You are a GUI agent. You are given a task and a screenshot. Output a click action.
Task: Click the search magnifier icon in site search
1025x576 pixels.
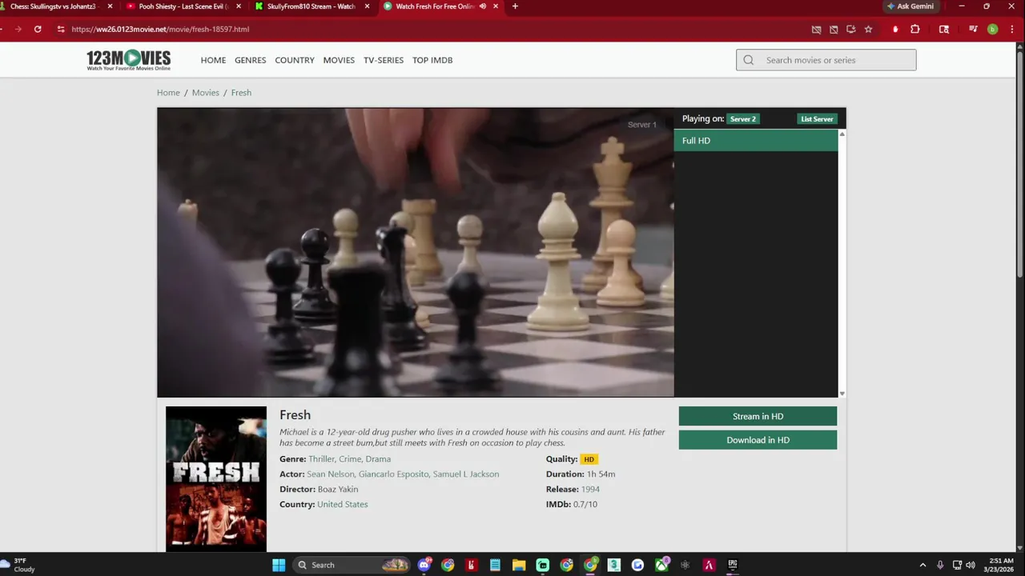tap(749, 60)
